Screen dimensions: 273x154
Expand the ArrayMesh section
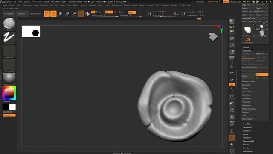click(247, 124)
